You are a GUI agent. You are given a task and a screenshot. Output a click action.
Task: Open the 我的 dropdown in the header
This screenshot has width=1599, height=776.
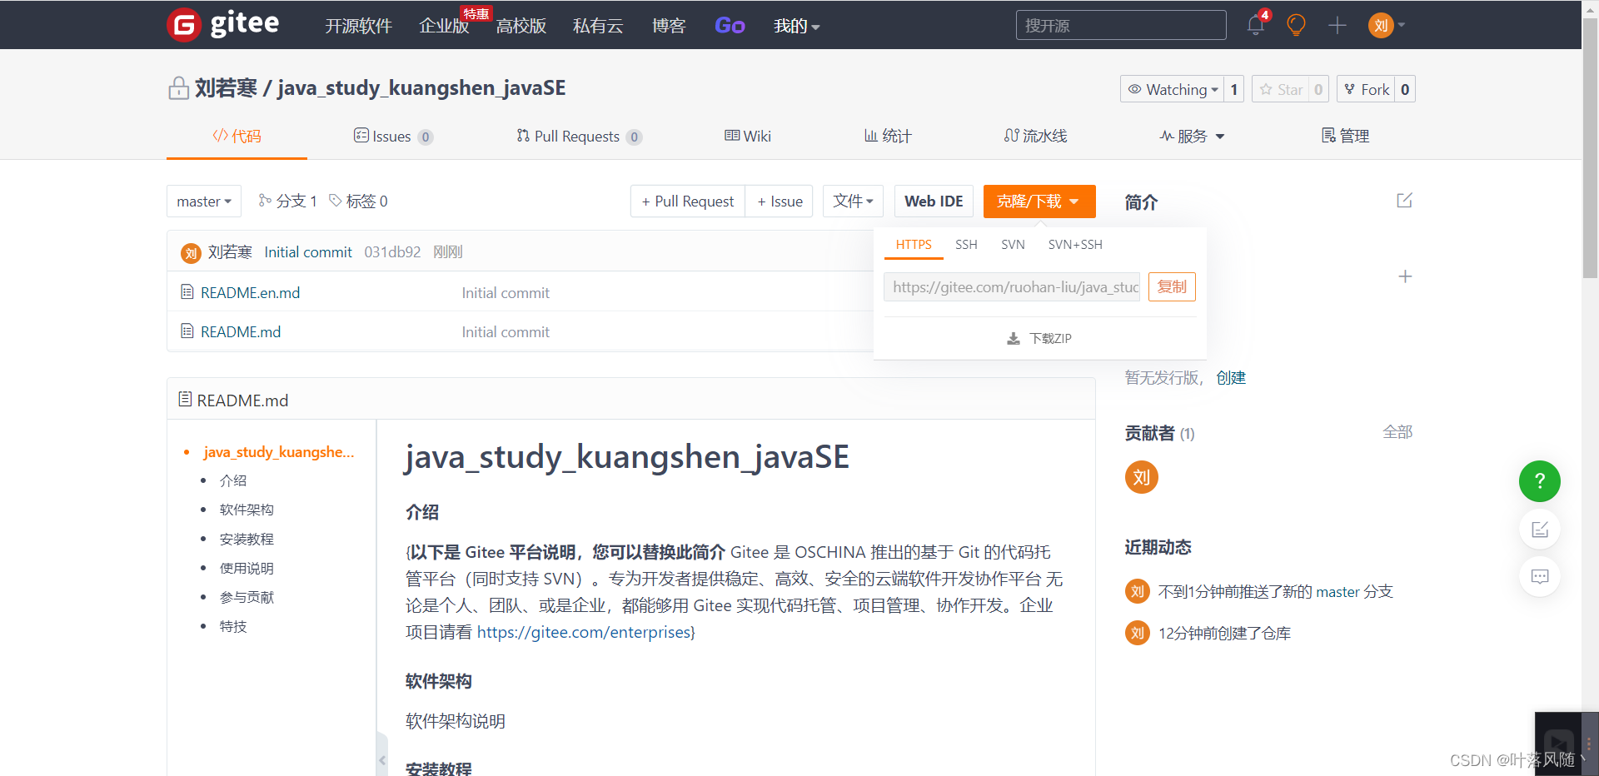[796, 26]
